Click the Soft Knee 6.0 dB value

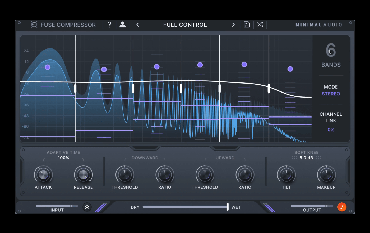click(x=306, y=158)
